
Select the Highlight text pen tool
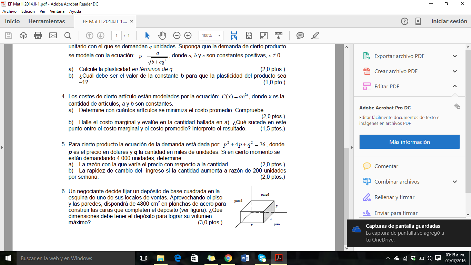(x=315, y=36)
